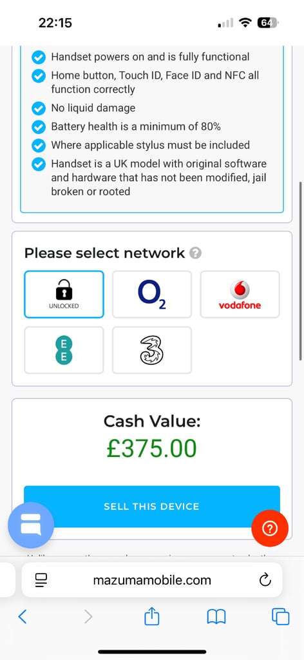Click the page scrollbar on right edge
This screenshot has height=660, width=304.
(x=300, y=271)
